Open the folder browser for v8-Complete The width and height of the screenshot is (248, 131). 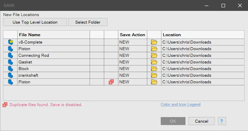coord(154,42)
